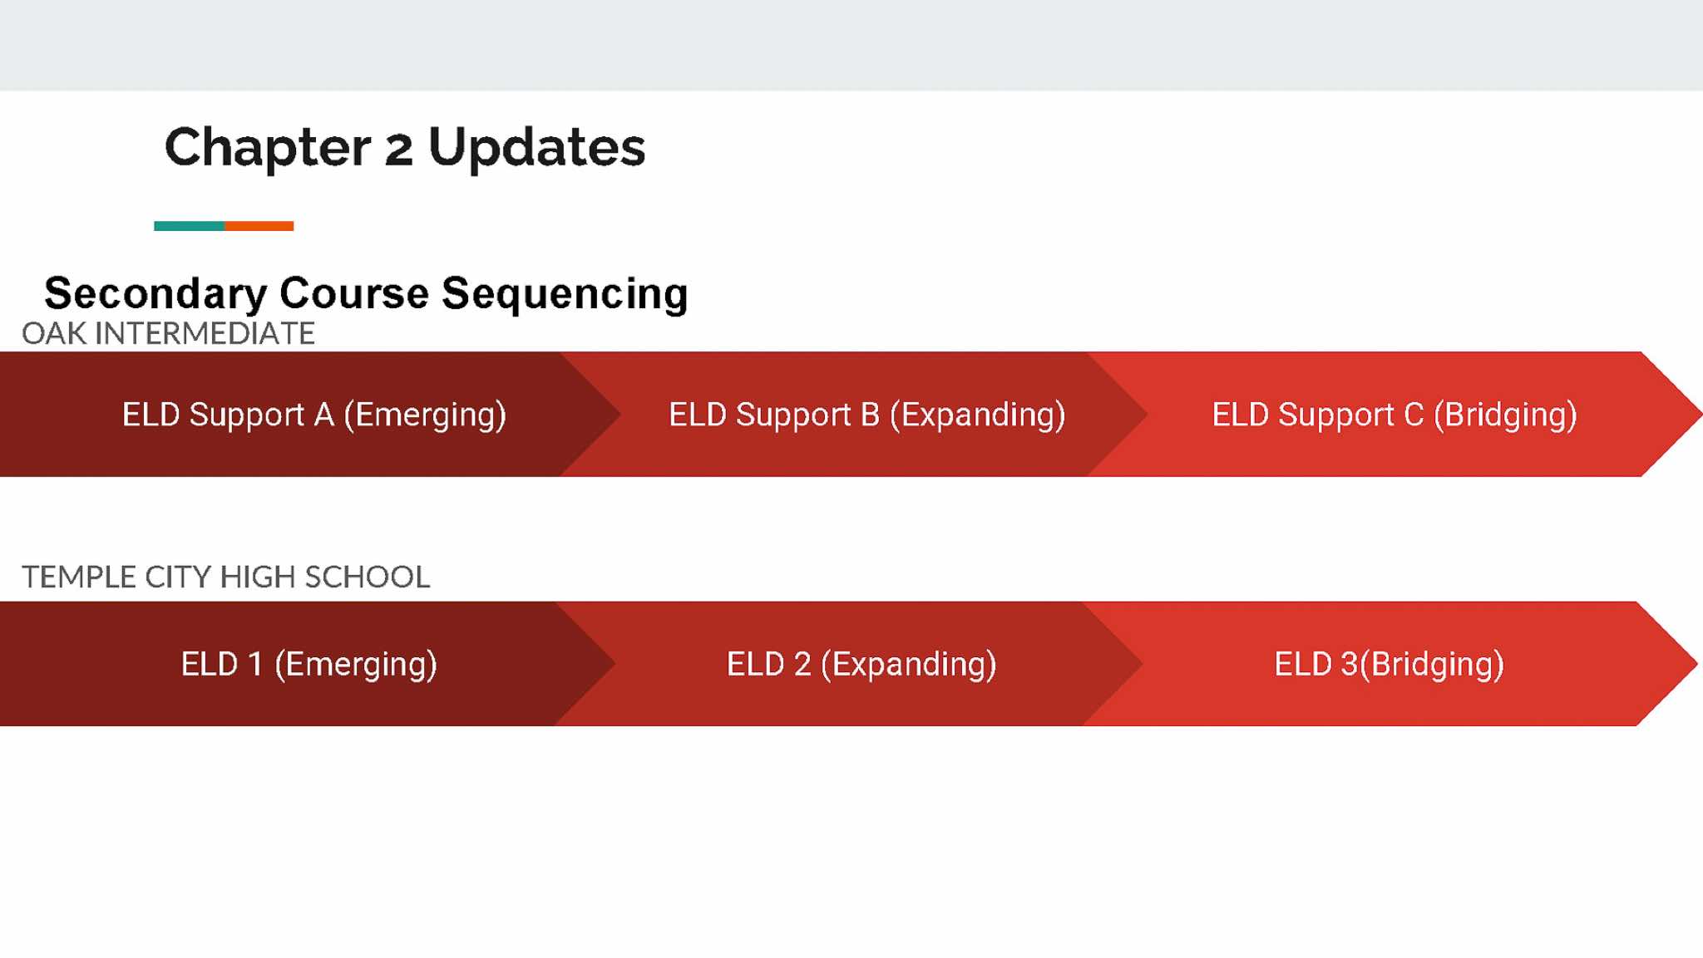The height and width of the screenshot is (958, 1703).
Task: Click the word "INTERMEDIATE" in the school label
Action: (x=205, y=334)
